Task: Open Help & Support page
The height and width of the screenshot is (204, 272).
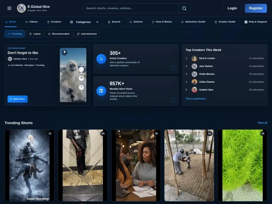Action: point(256,22)
